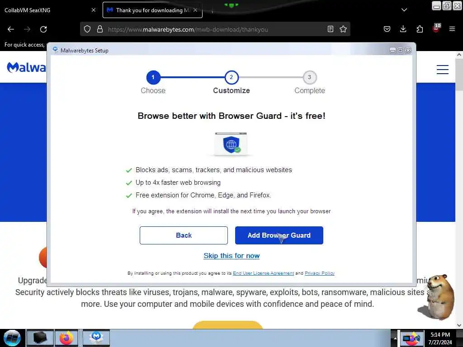
Task: Open the End User License Agreement link
Action: coord(264,273)
